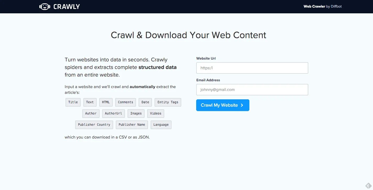Select the HTML extraction tag

click(106, 102)
